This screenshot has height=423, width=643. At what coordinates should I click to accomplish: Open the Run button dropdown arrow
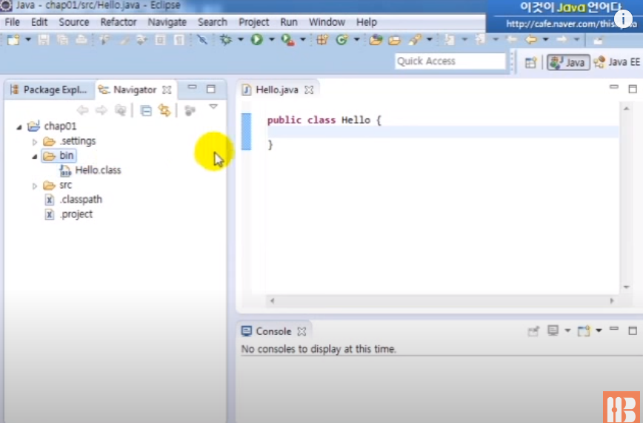(x=271, y=40)
